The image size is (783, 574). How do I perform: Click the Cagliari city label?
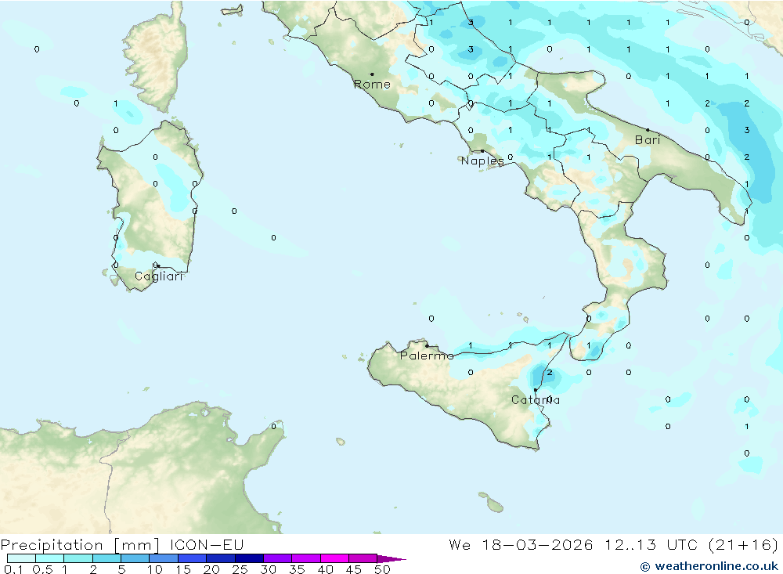pyautogui.click(x=159, y=276)
